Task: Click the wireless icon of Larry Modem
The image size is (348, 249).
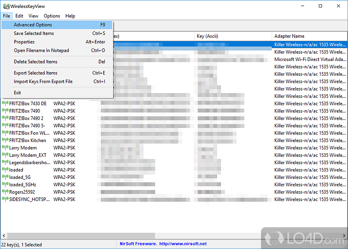Action: [5, 148]
